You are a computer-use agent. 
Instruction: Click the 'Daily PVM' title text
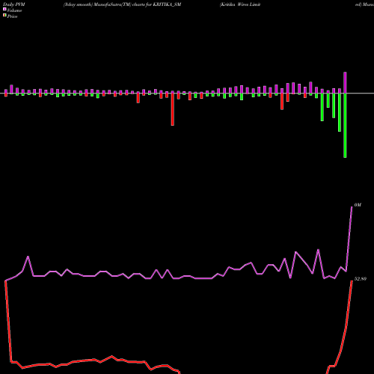pos(14,4)
